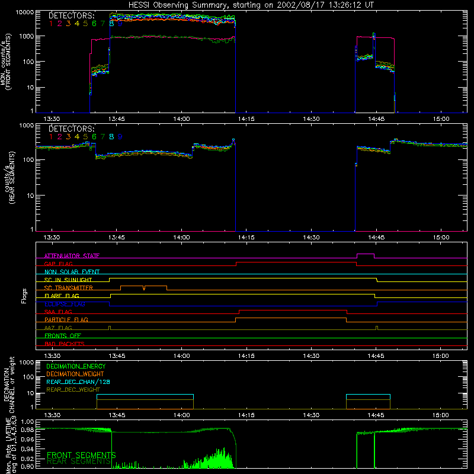
Task: Click DETECTORS: heading in front segments plot
Action: click(x=72, y=15)
